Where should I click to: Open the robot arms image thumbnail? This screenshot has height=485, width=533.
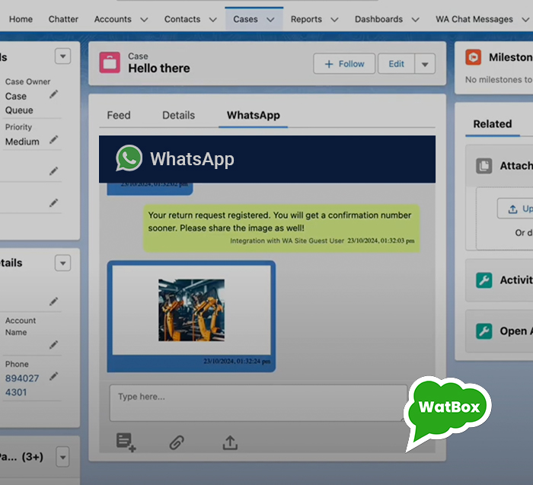click(x=191, y=310)
